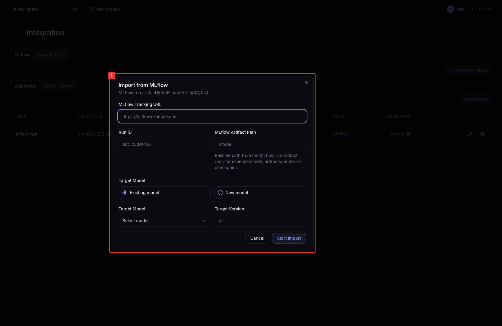Click the chevron arrow in Select model
The image size is (502, 326).
pyautogui.click(x=204, y=221)
